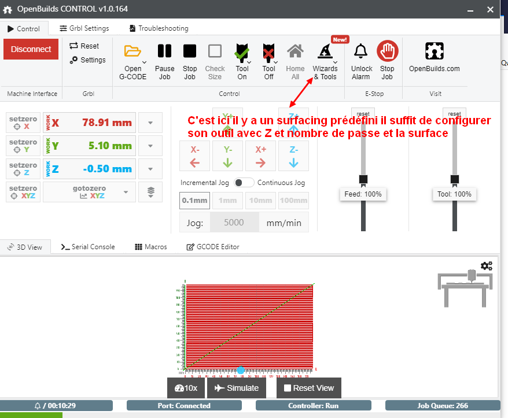Adjust Tool 100% slider handle
Viewport: 508px width, 418px height.
[x=455, y=179]
